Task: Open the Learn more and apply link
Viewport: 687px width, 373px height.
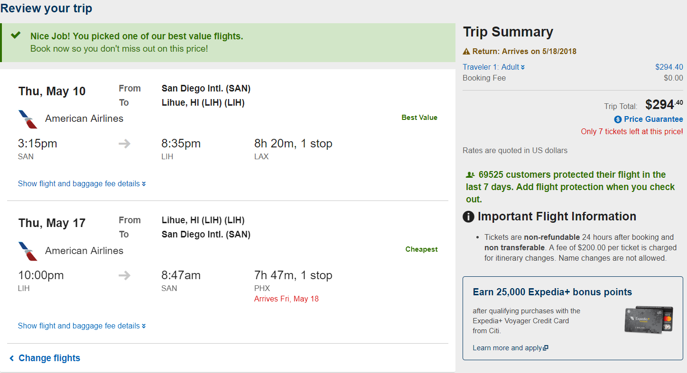Action: (507, 348)
